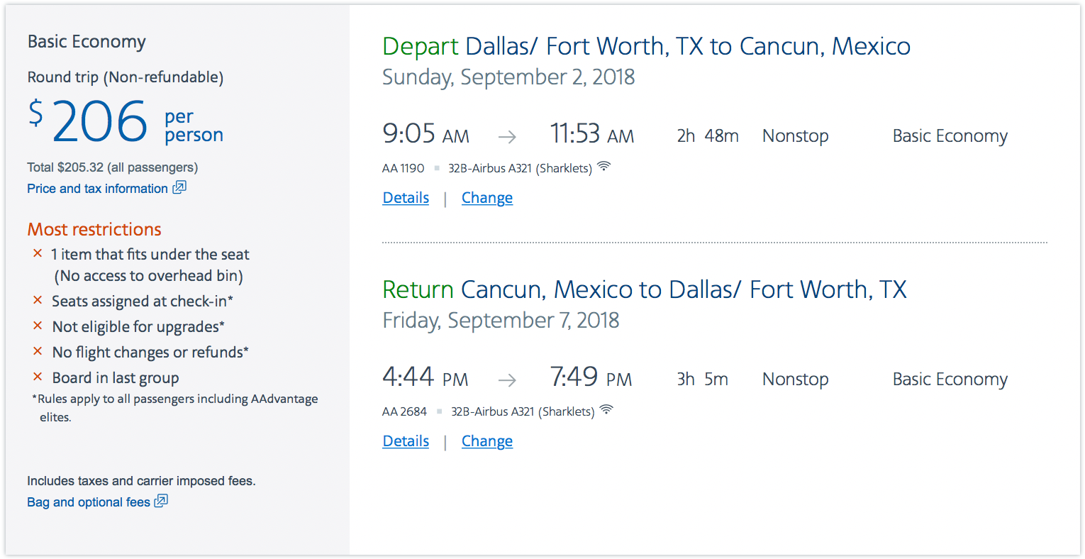Click the Wi-Fi icon on flight AA 2684
The image size is (1085, 559).
[606, 410]
